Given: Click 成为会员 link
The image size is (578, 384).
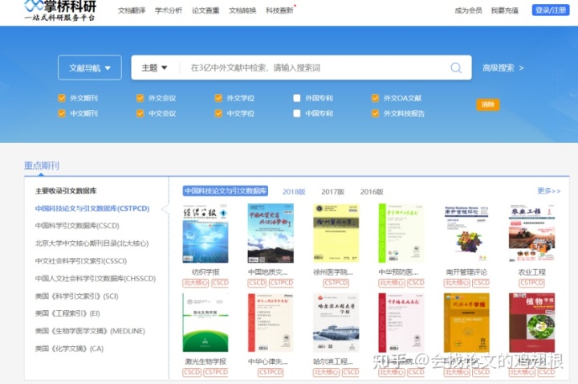Looking at the screenshot, I should (x=468, y=10).
